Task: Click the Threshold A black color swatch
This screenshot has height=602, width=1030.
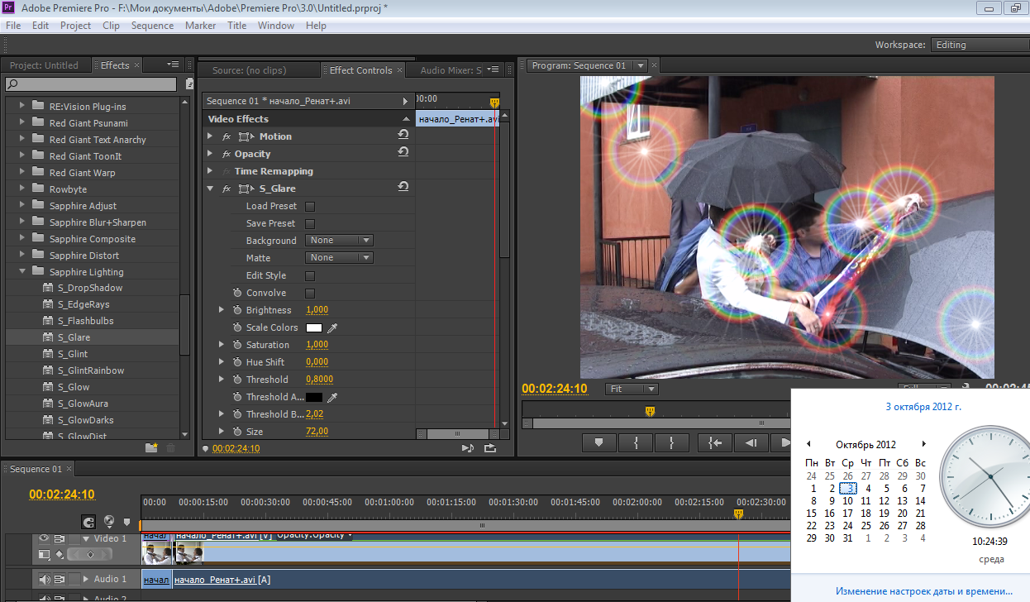Action: coord(314,397)
